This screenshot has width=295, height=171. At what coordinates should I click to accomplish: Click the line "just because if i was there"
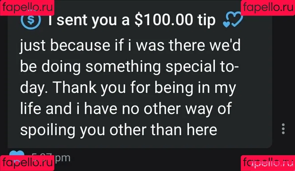(113, 45)
